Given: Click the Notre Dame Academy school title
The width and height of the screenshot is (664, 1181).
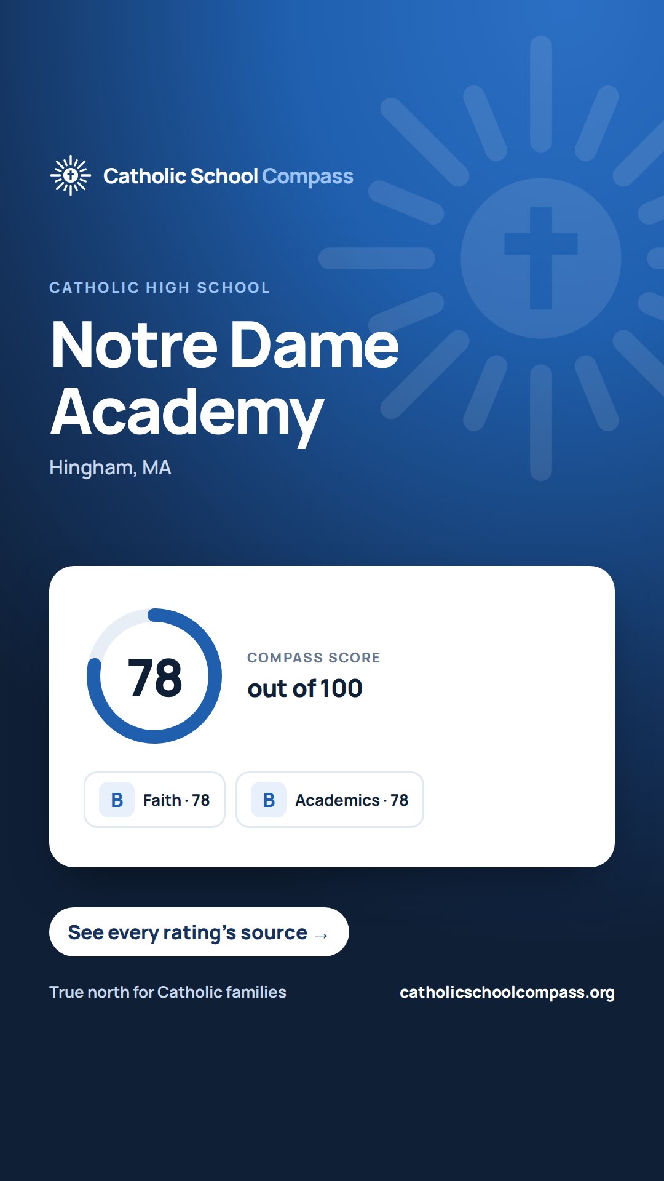Looking at the screenshot, I should tap(224, 380).
